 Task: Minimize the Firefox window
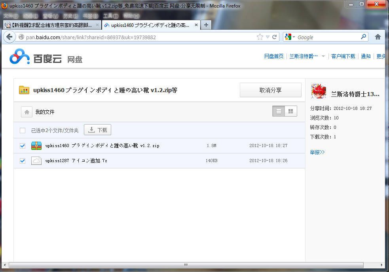pos(351,4)
